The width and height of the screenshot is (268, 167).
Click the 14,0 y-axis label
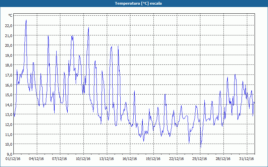[x=9, y=105]
